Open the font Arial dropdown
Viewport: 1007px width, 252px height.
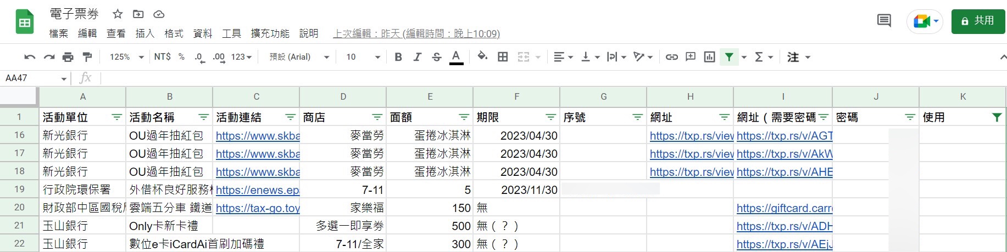point(299,57)
